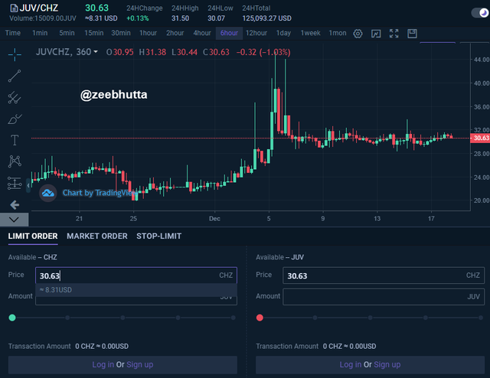Image resolution: width=490 pixels, height=378 pixels.
Task: Select the 30min timeframe
Action: tap(121, 33)
